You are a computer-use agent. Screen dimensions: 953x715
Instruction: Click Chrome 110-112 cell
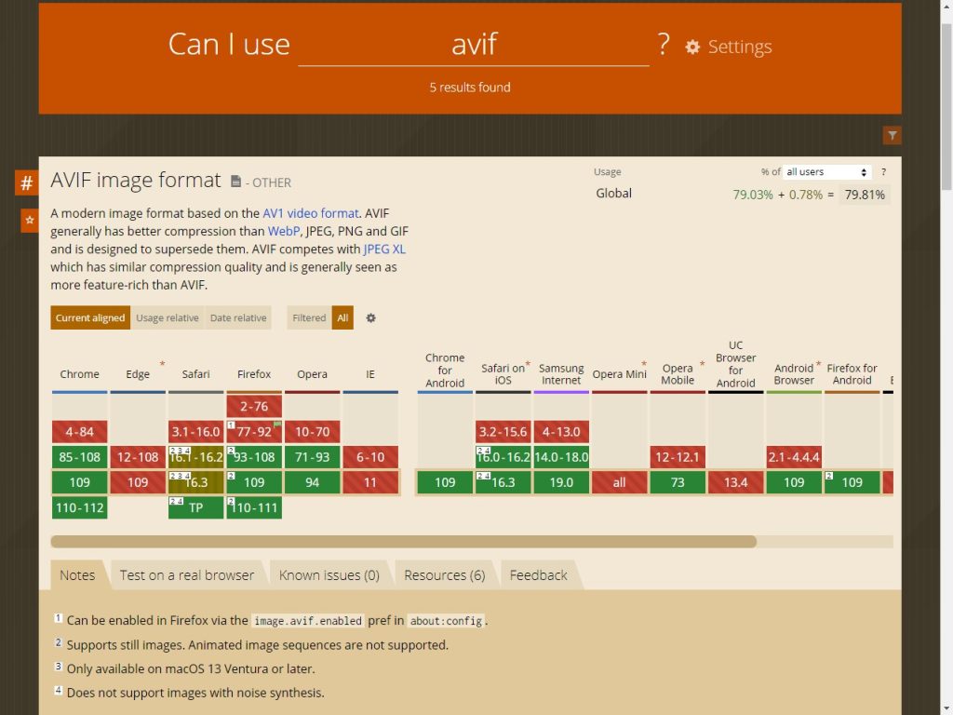pyautogui.click(x=80, y=507)
